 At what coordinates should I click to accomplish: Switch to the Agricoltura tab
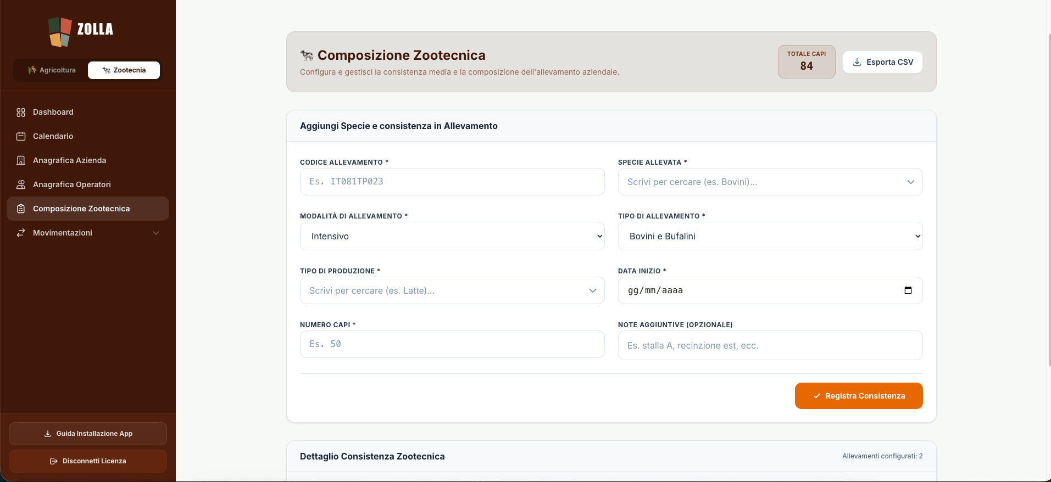(x=52, y=70)
